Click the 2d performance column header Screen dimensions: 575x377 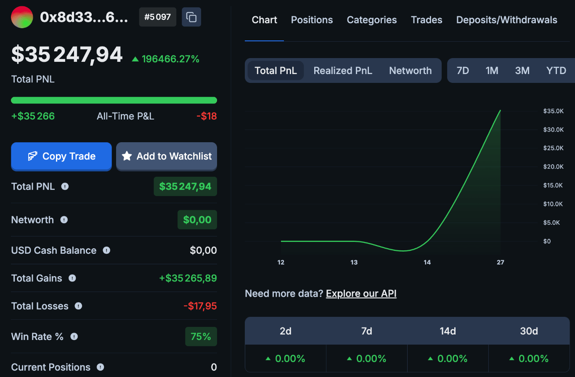286,331
